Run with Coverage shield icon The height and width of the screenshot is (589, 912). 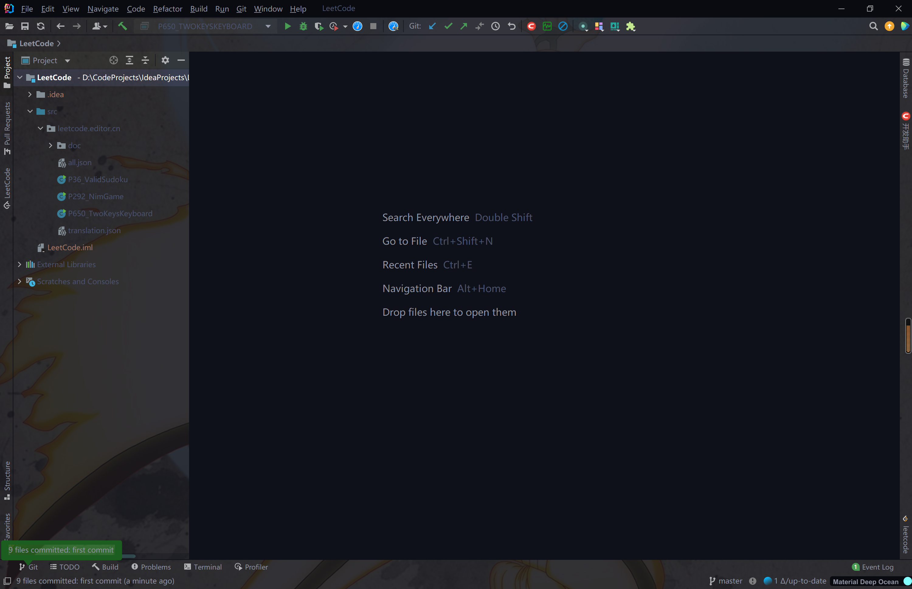pos(319,26)
